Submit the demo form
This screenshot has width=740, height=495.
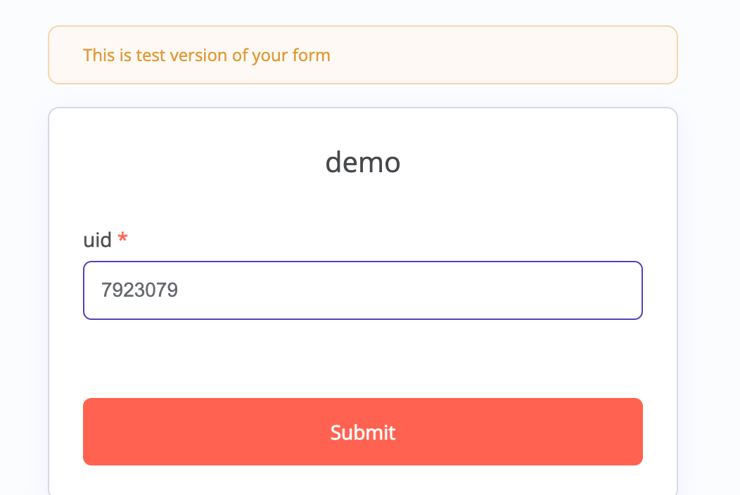pyautogui.click(x=362, y=432)
